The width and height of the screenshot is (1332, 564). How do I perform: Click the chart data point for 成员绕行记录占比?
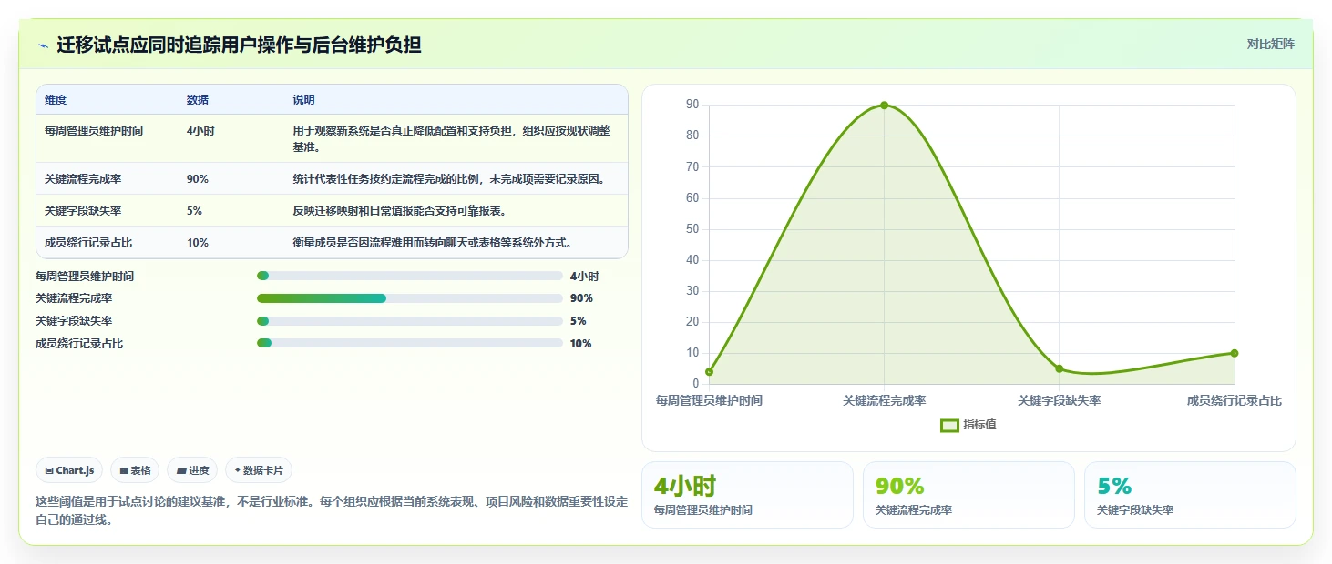pos(1234,353)
